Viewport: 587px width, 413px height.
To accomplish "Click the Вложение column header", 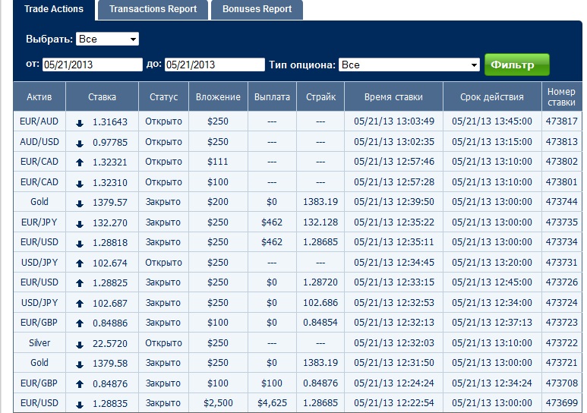I will pos(218,97).
